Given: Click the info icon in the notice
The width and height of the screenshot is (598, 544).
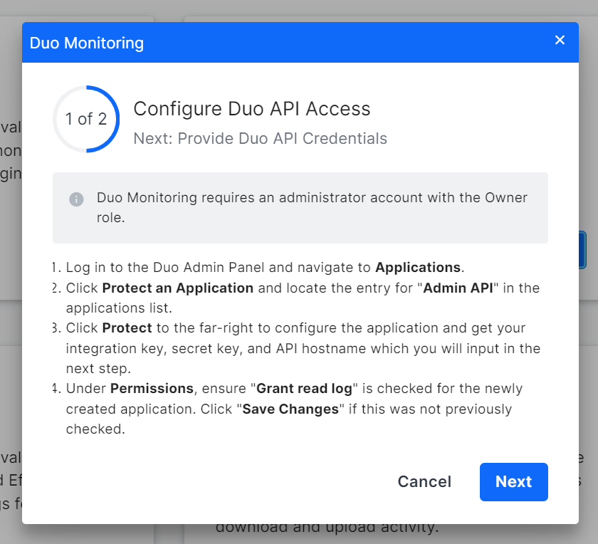Looking at the screenshot, I should [76, 199].
